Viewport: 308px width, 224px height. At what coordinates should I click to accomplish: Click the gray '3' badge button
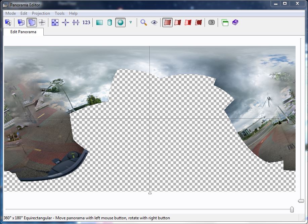pos(211,22)
